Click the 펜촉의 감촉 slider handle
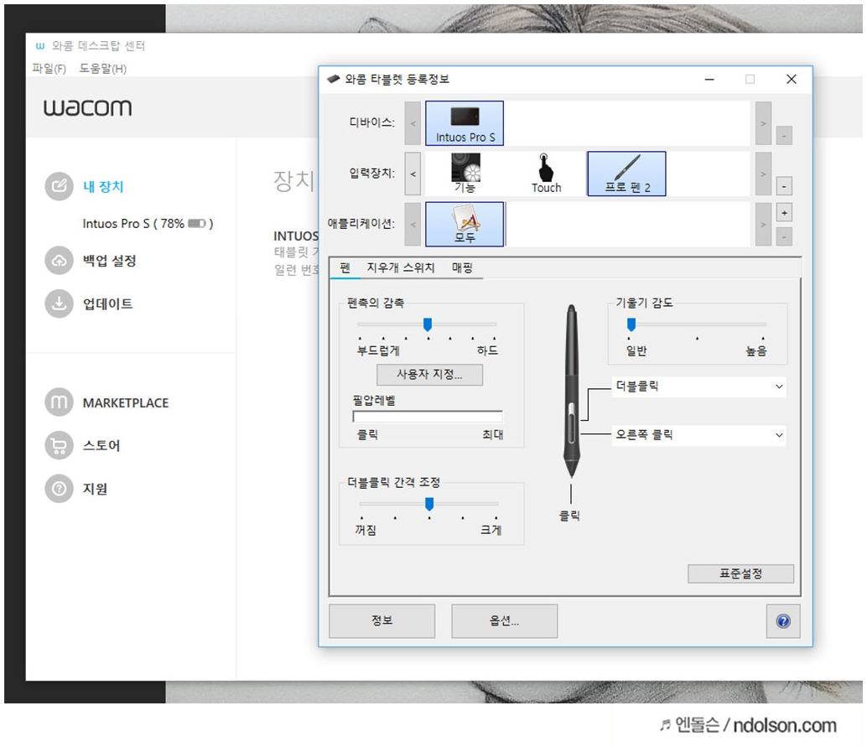This screenshot has width=867, height=747. coord(428,324)
